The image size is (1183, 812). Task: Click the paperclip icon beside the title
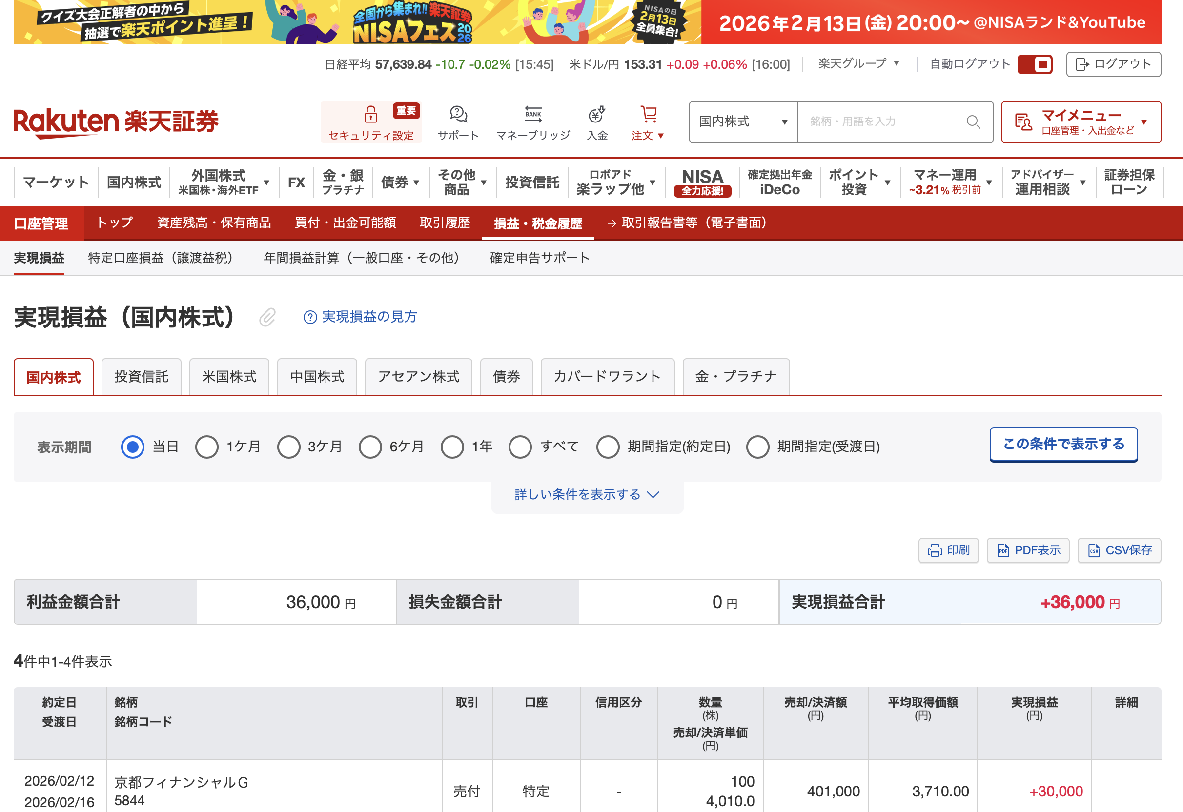(x=267, y=317)
